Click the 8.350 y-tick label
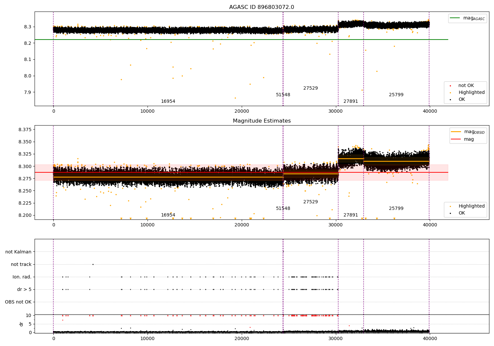 pyautogui.click(x=25, y=142)
